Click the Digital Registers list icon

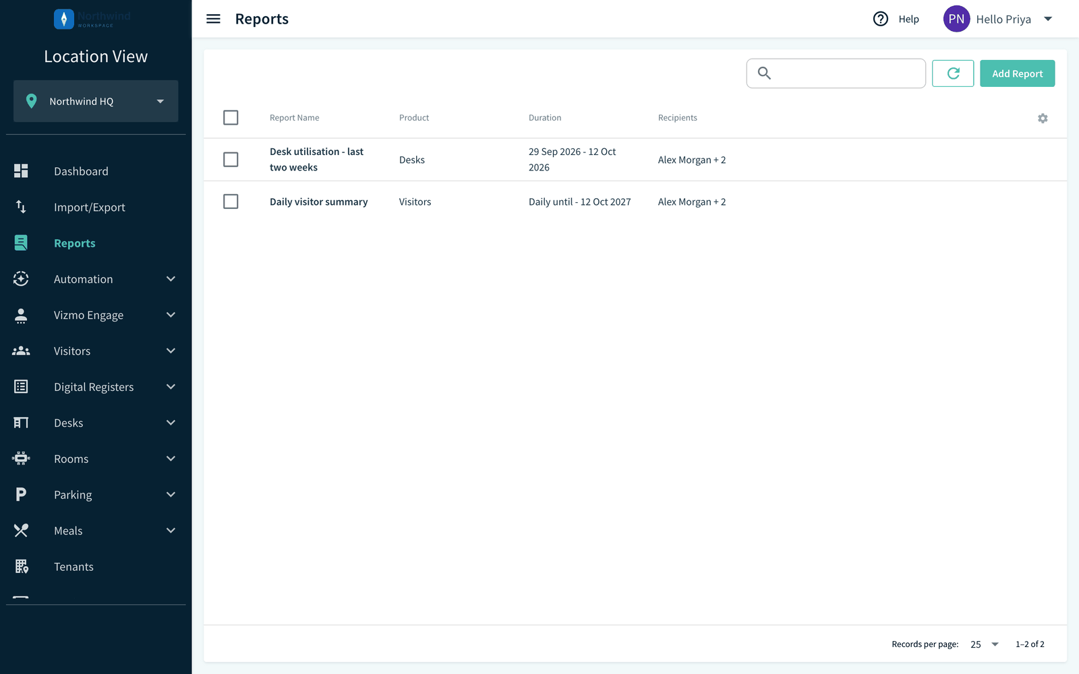[21, 387]
